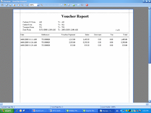The image size is (151, 113).
Task: Click the Zoom In magnifier icon
Action: pos(42,5)
